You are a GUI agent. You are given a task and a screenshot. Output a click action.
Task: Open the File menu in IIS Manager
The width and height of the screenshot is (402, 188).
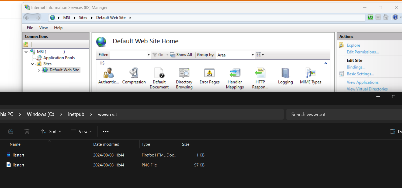[x=30, y=28]
